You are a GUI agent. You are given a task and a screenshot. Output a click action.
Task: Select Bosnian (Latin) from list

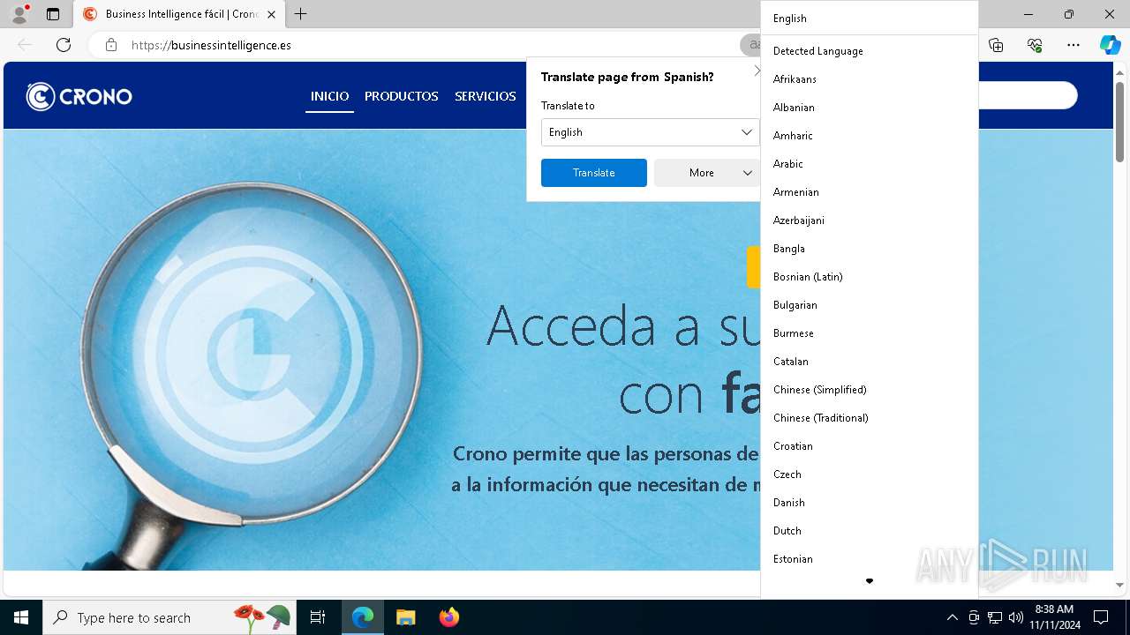[870, 277]
